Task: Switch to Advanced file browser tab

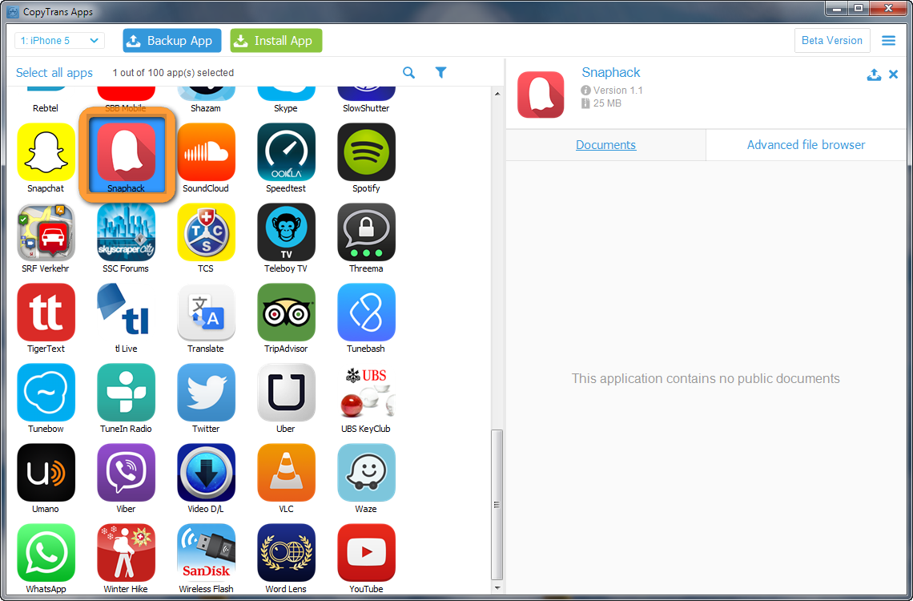Action: (x=806, y=145)
